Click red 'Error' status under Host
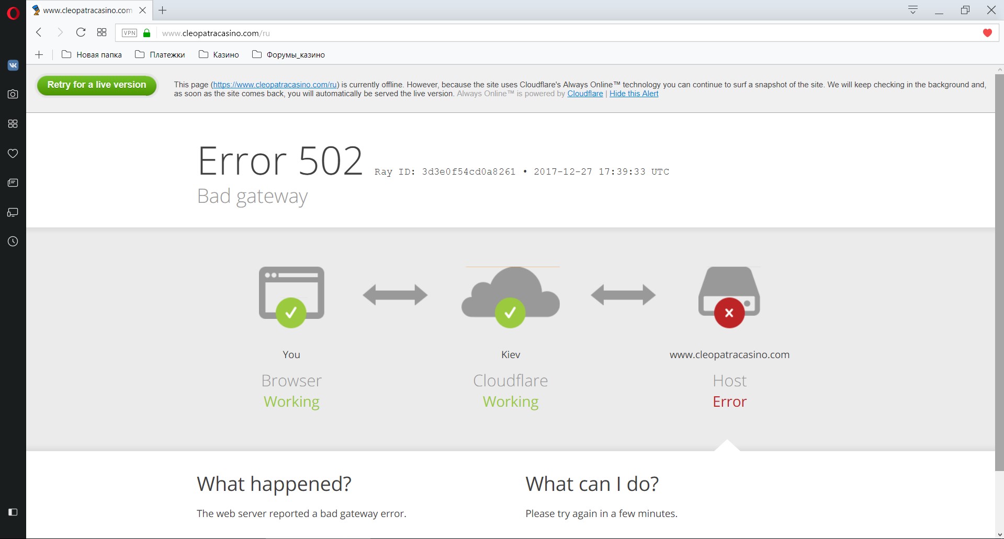This screenshot has height=539, width=1004. click(729, 402)
